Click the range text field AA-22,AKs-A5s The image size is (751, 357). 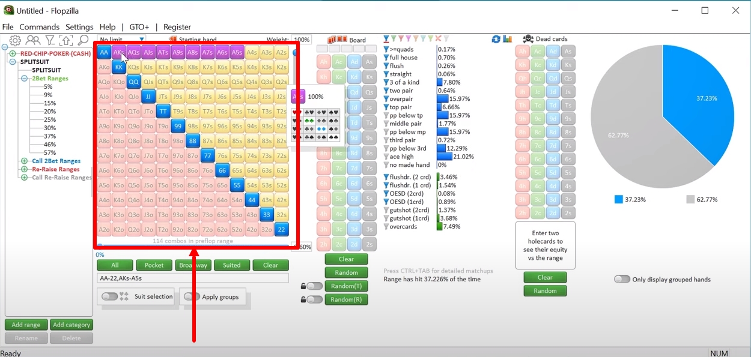tap(192, 278)
